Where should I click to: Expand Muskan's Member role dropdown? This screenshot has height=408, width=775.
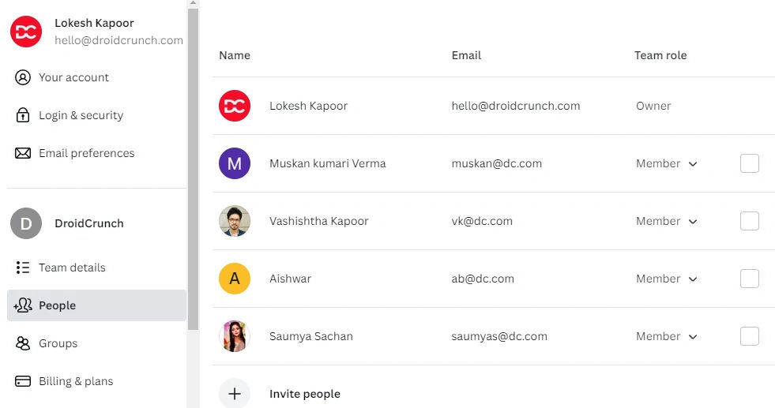tap(666, 163)
